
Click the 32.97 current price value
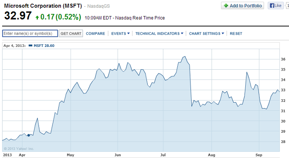coord(18,16)
